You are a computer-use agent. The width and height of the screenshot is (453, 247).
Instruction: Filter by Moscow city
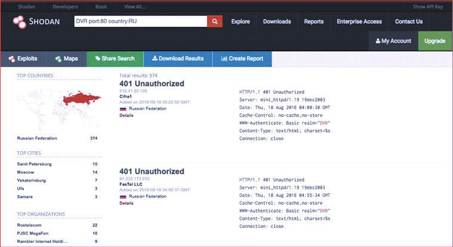point(26,172)
